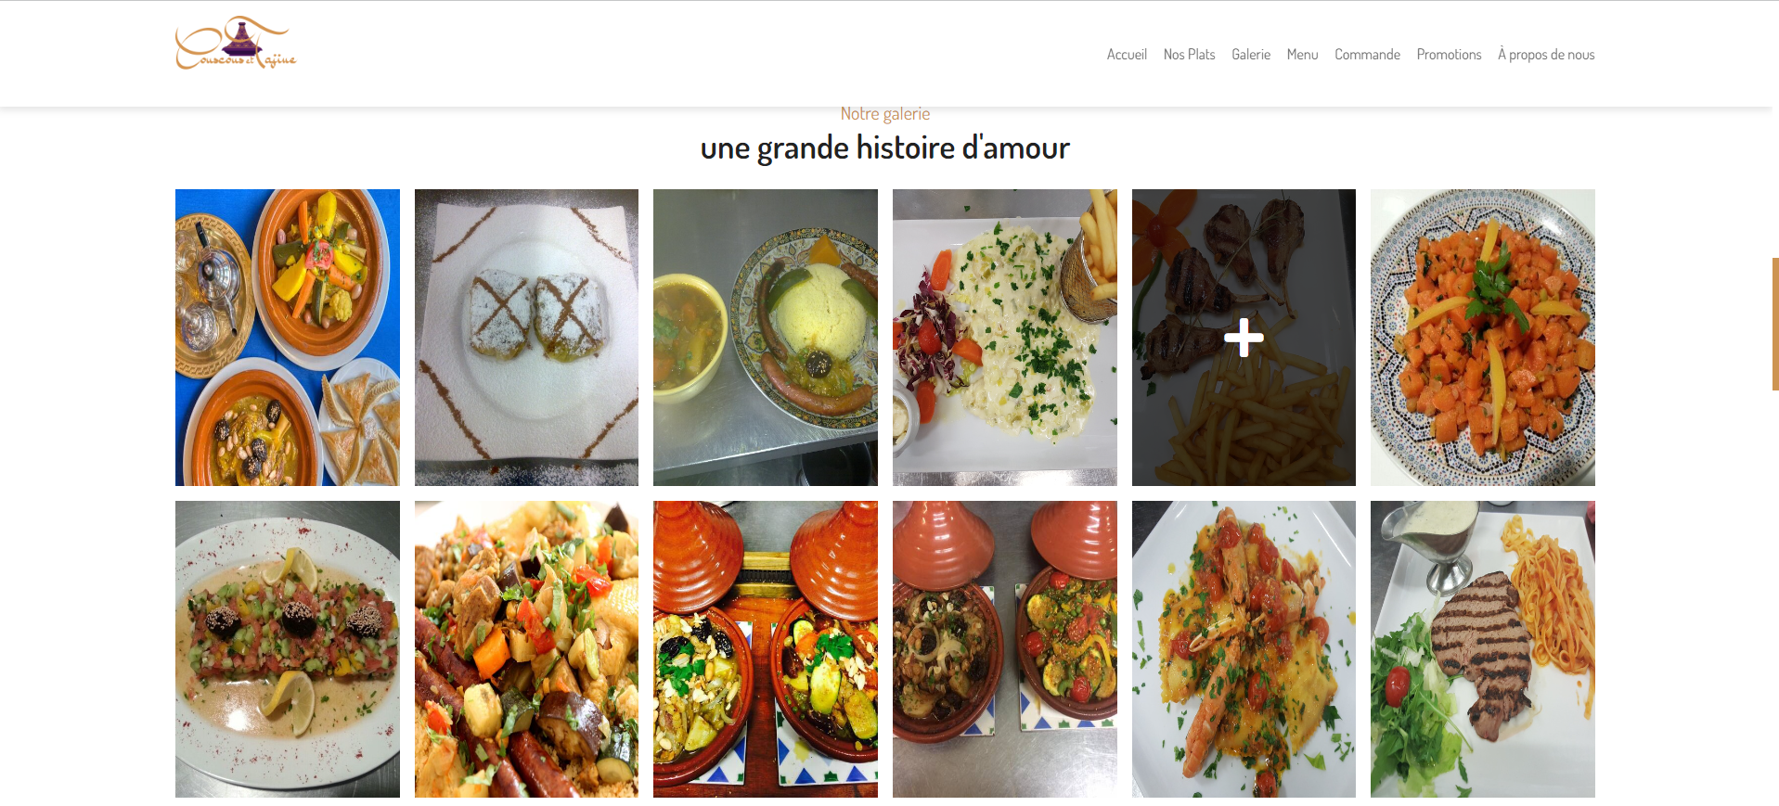Open the Menu navigation link

click(1302, 55)
